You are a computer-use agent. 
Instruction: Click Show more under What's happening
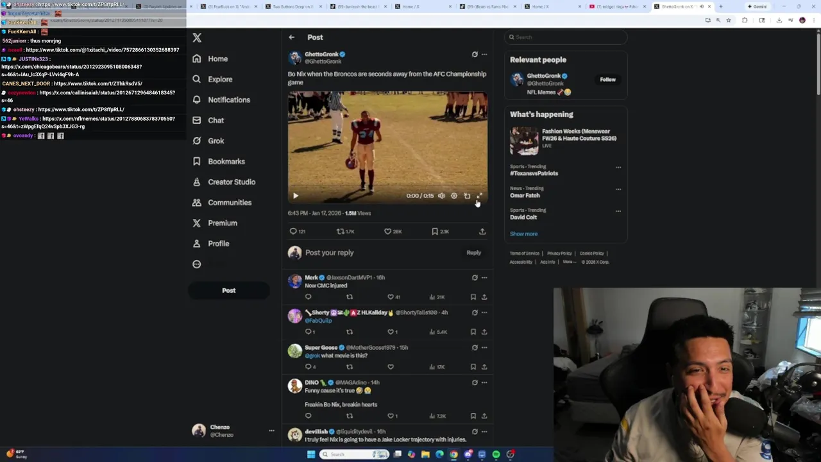click(x=523, y=234)
